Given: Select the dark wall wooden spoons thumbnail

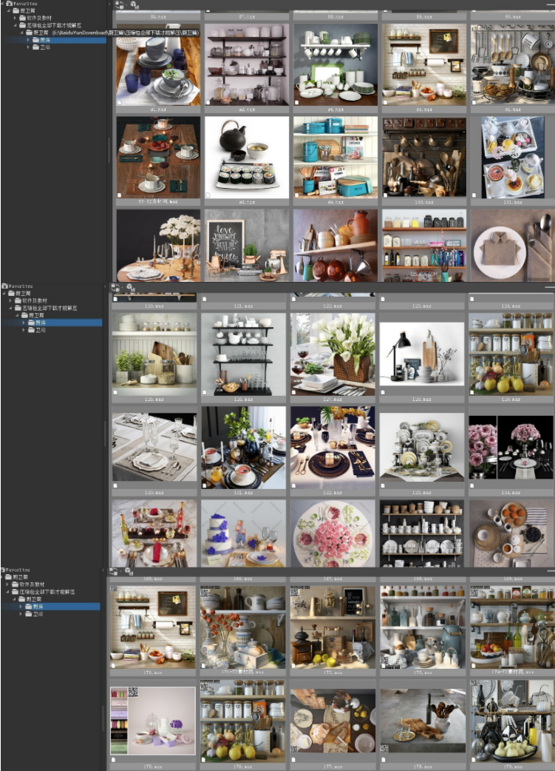Looking at the screenshot, I should (424, 158).
